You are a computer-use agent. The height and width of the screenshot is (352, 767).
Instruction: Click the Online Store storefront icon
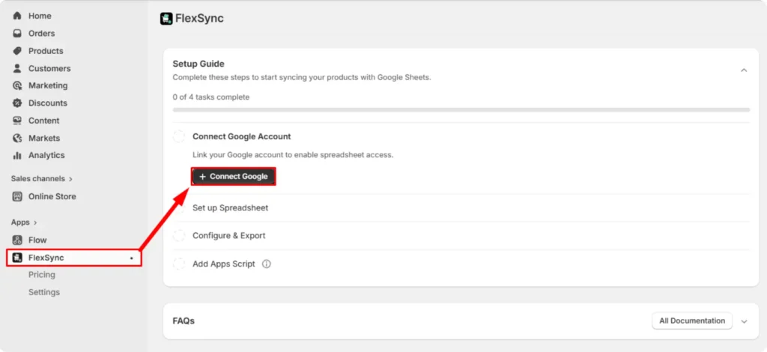pyautogui.click(x=17, y=196)
